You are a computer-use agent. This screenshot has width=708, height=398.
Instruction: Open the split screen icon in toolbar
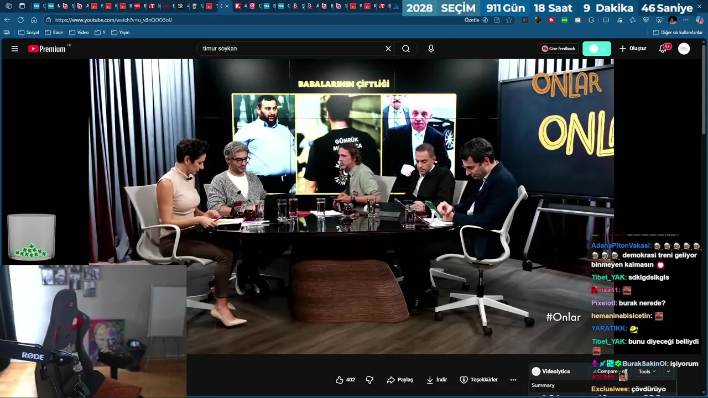pos(606,20)
